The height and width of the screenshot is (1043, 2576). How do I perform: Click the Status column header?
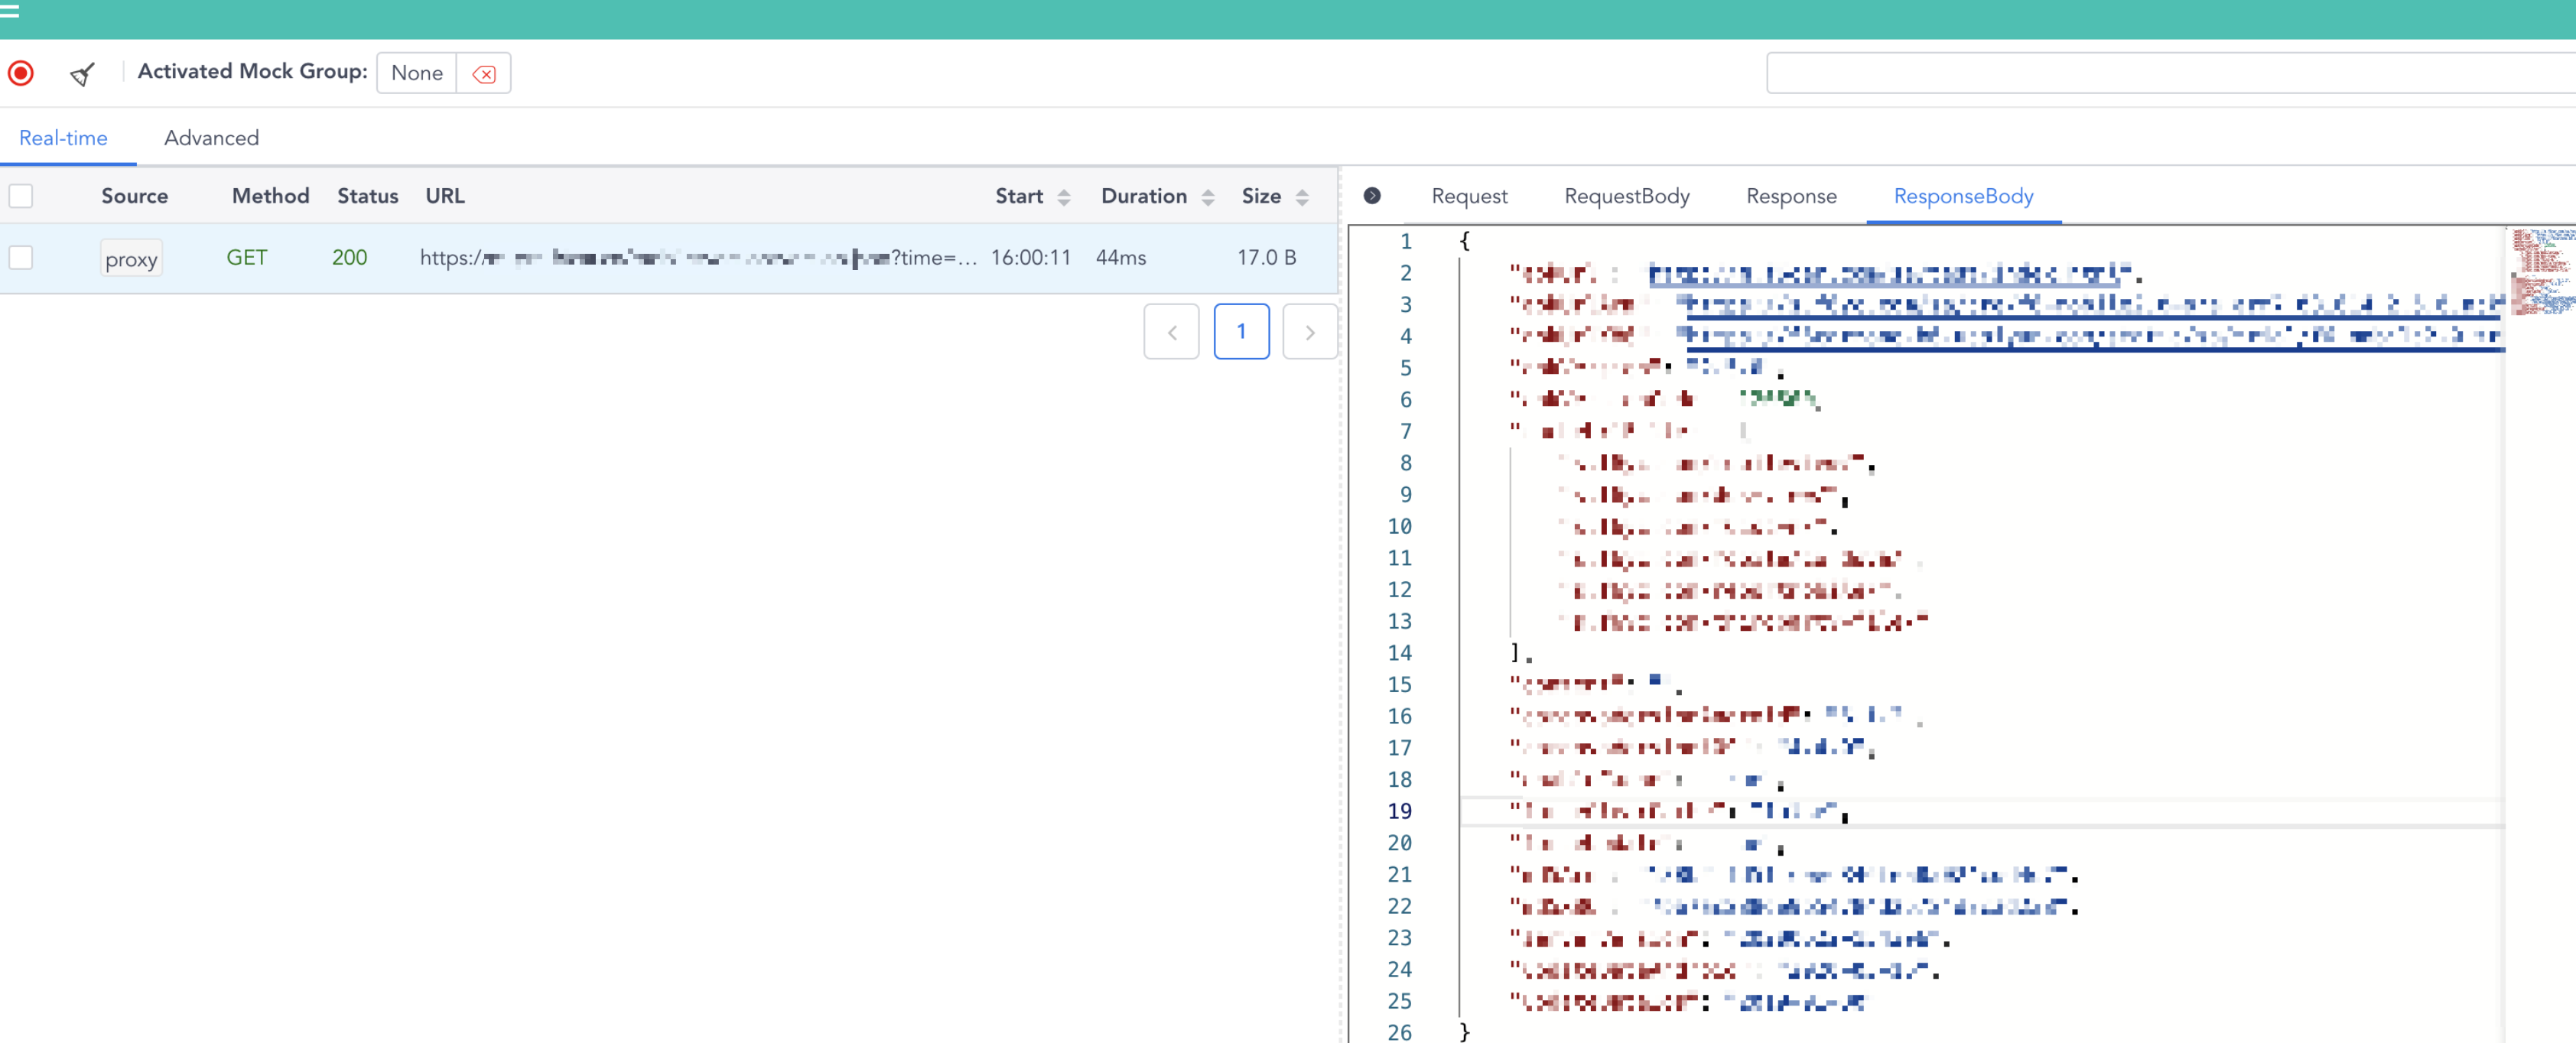click(x=367, y=196)
